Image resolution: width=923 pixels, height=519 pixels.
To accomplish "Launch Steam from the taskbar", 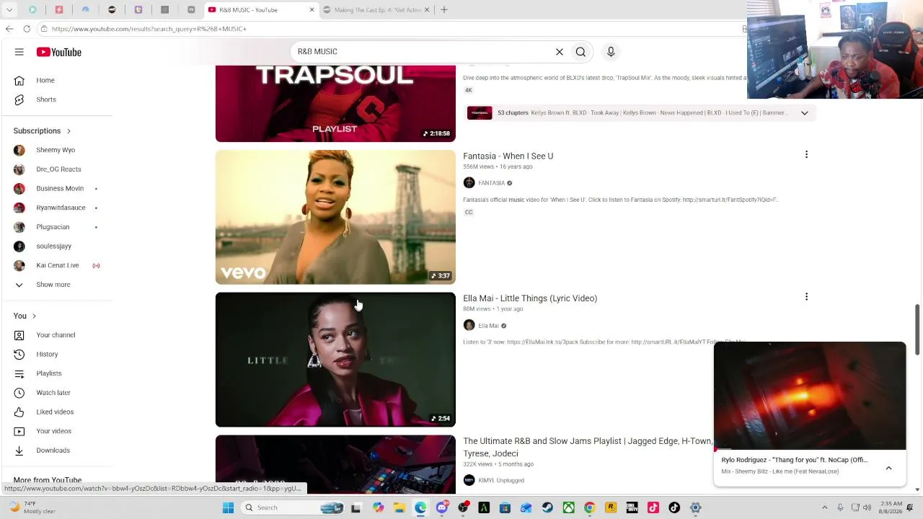I will pos(547,507).
